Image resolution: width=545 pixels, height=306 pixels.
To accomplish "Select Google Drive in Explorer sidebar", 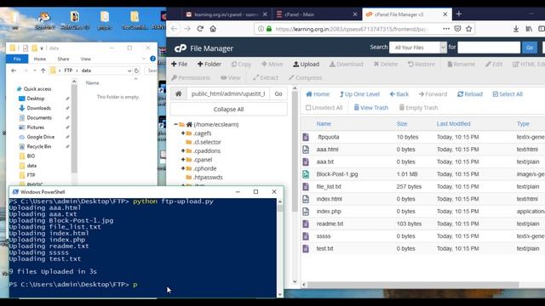I will pyautogui.click(x=40, y=137).
